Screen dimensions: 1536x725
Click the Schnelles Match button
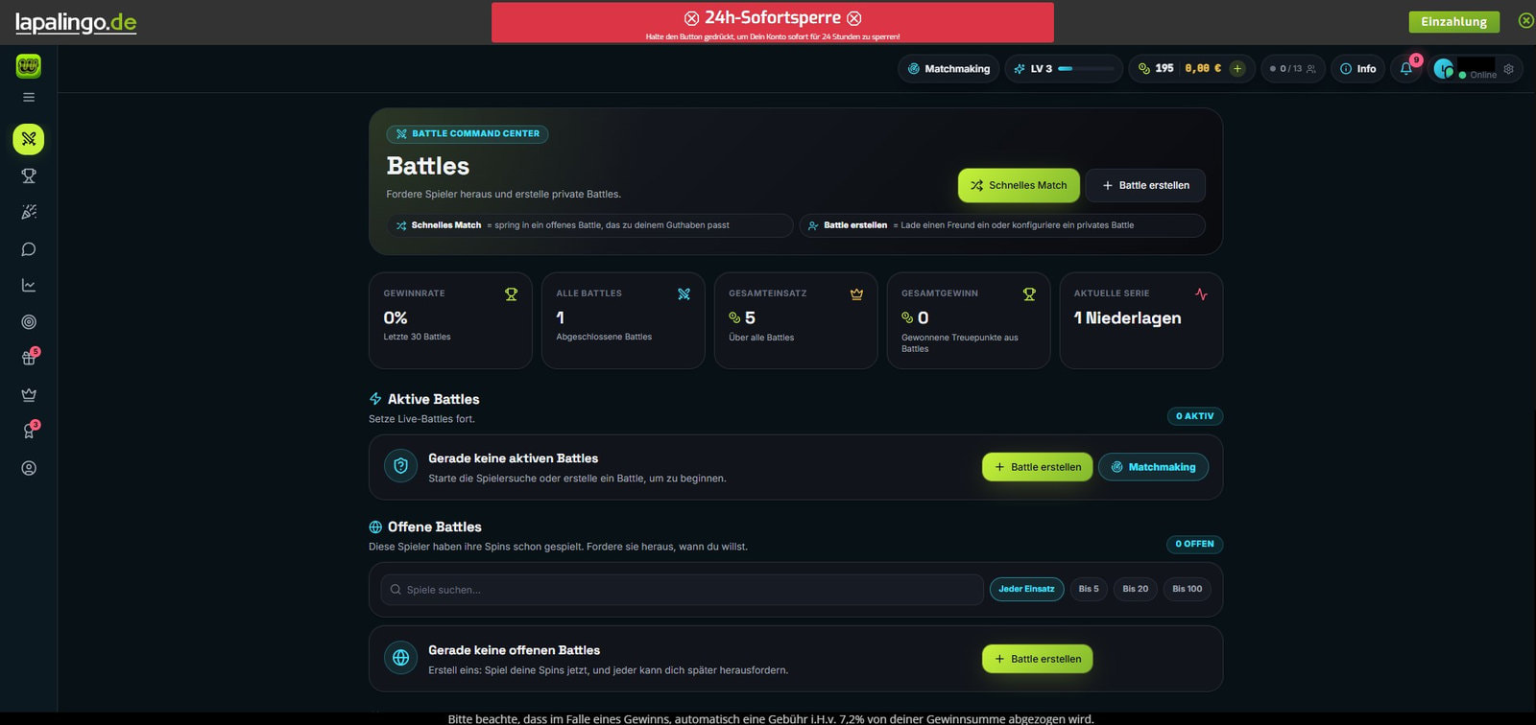(x=1019, y=185)
